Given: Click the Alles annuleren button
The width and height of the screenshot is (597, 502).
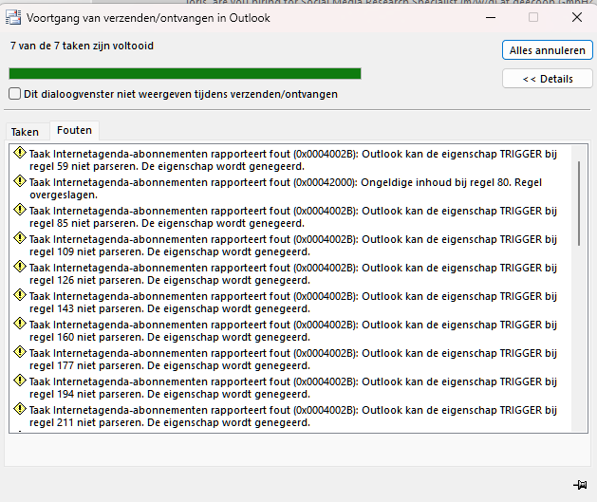Looking at the screenshot, I should pyautogui.click(x=547, y=50).
